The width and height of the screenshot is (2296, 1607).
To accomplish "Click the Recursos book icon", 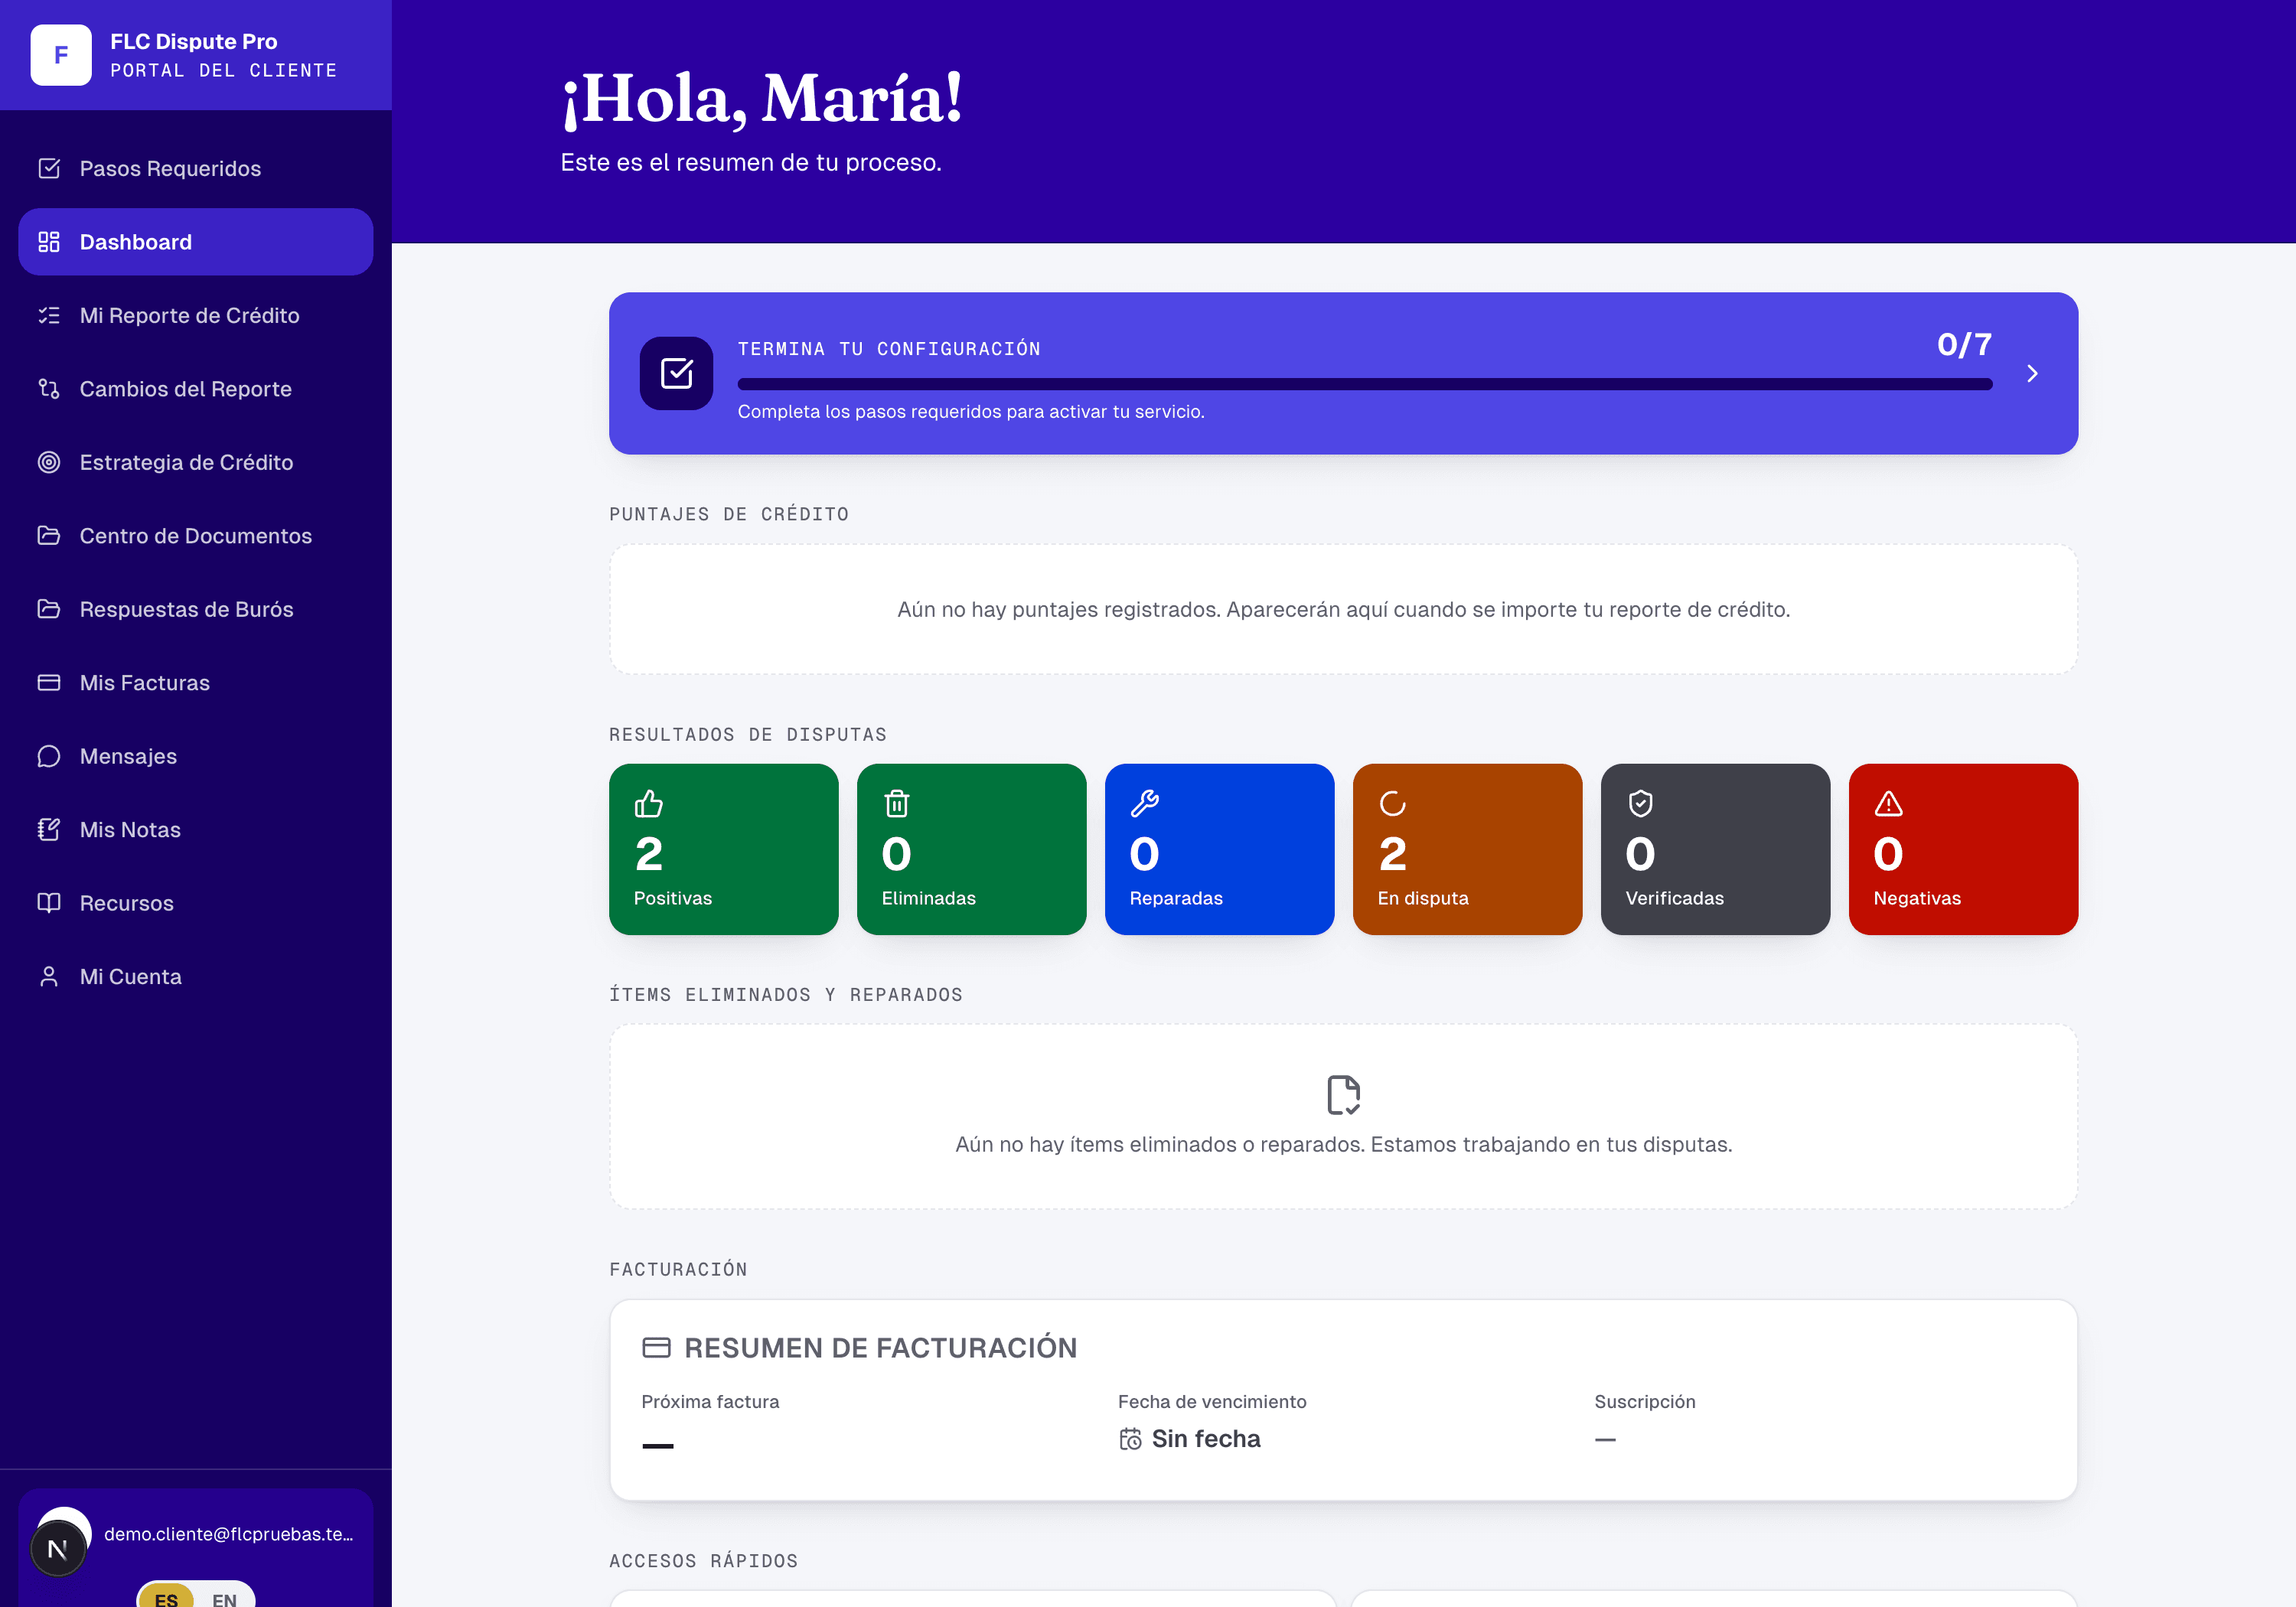I will click(x=49, y=903).
